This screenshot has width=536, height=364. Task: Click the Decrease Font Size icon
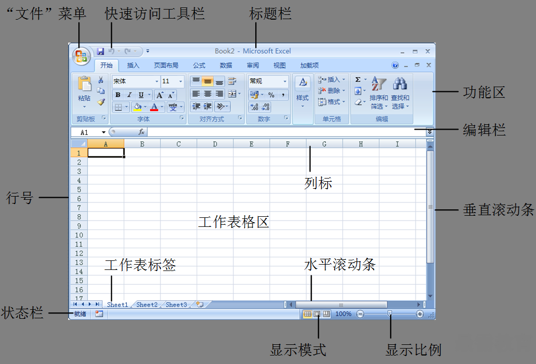point(171,95)
